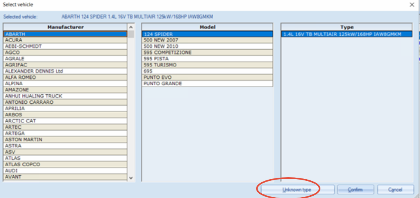Select ASV manufacturer row
Screen dimensions: 420x198
[x=65, y=152]
